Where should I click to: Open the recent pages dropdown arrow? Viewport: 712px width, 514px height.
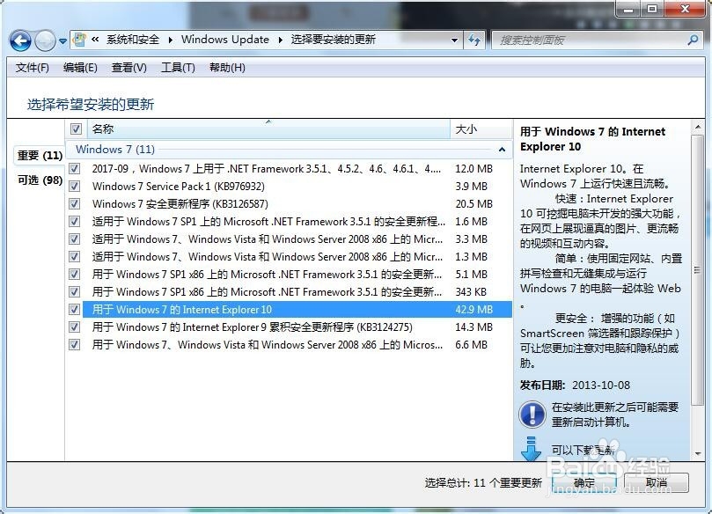pyautogui.click(x=62, y=41)
